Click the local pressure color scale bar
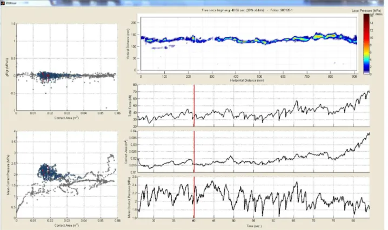Viewport: 388px width, 230px height. 366,44
